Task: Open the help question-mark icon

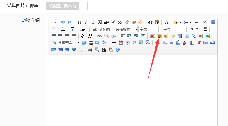Action: coord(117,50)
